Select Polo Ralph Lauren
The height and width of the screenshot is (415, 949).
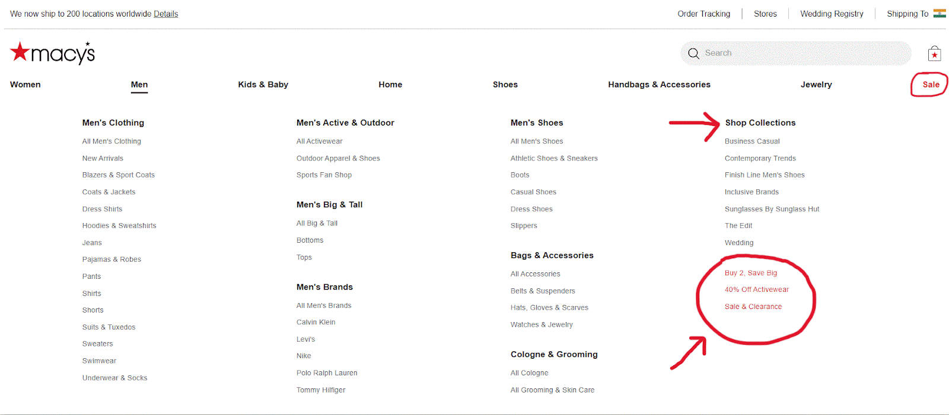click(x=327, y=373)
